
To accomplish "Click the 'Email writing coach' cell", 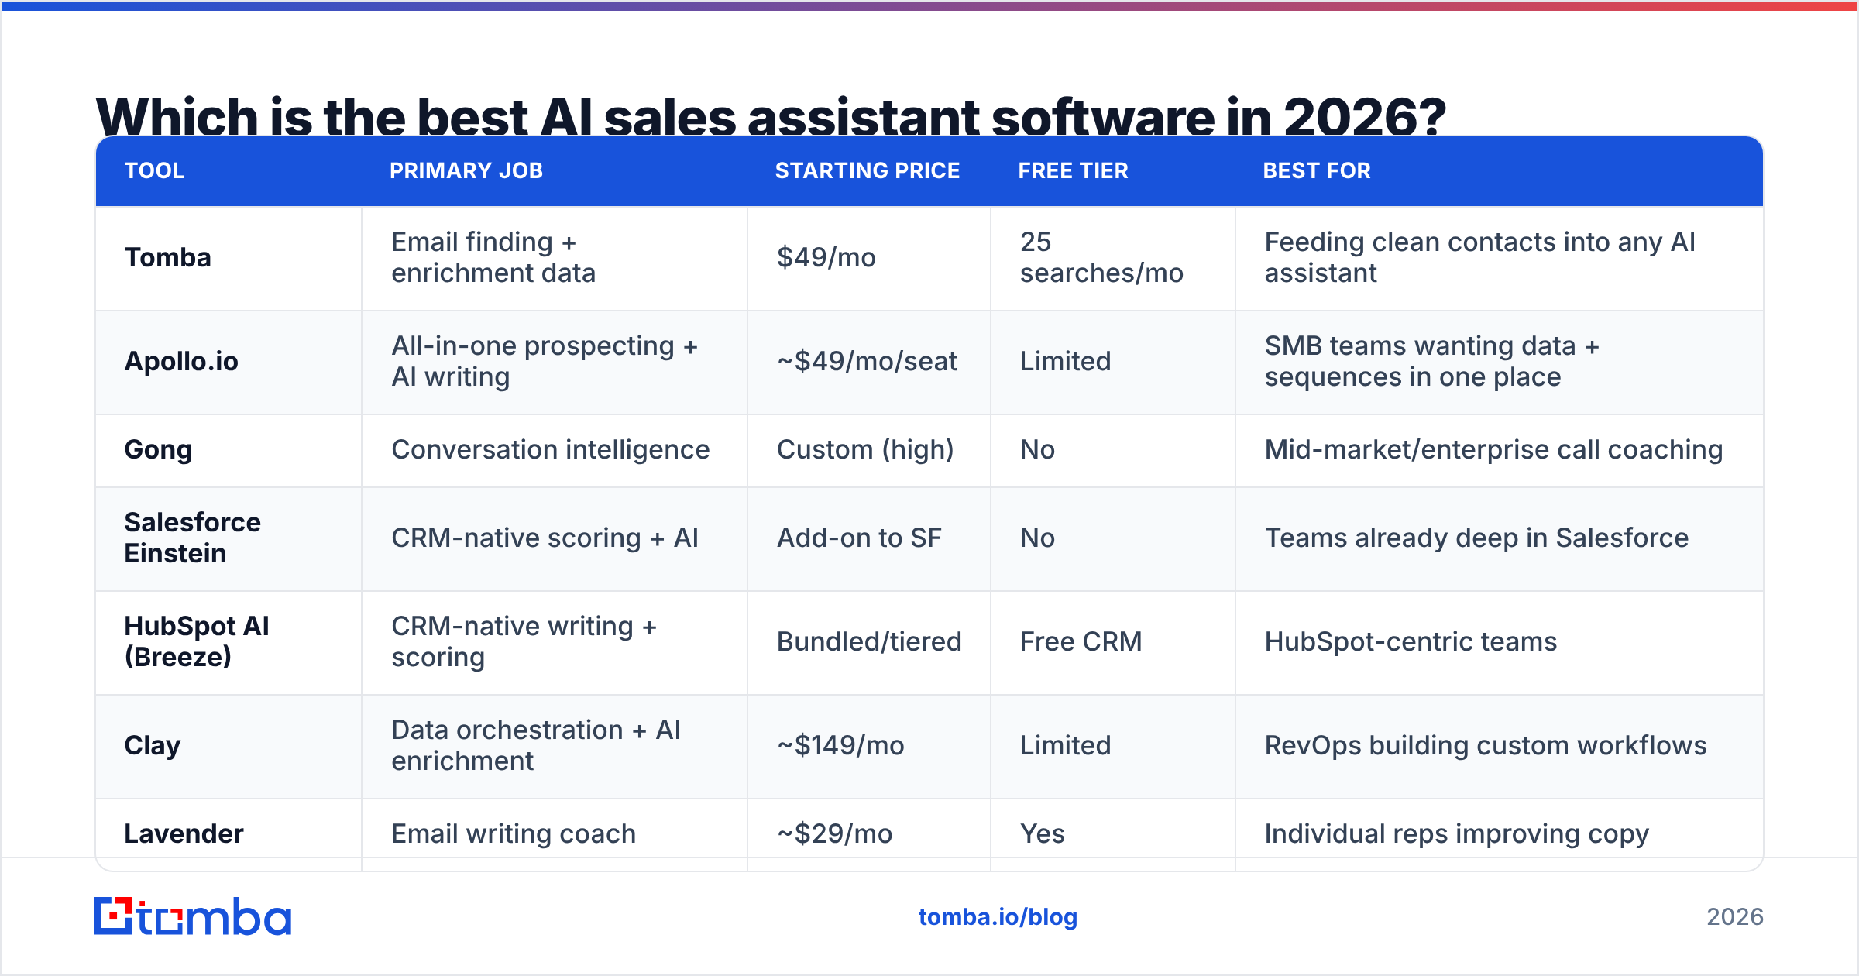I will coord(555,834).
